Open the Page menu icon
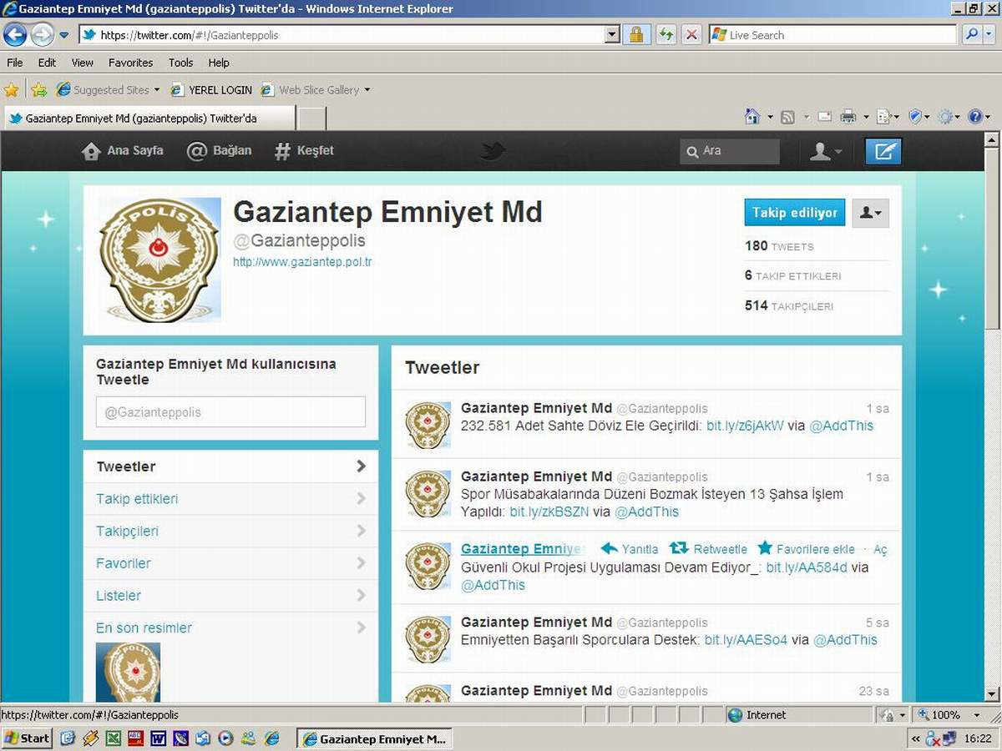Viewport: 1002px width, 751px height. [x=884, y=117]
